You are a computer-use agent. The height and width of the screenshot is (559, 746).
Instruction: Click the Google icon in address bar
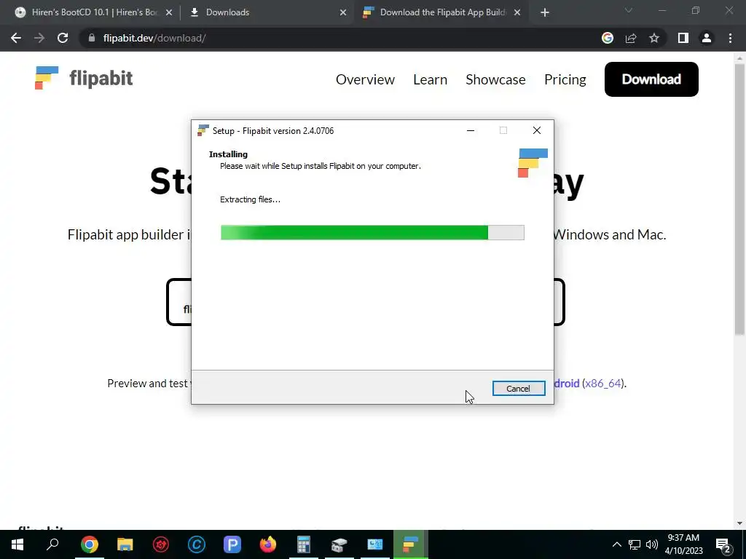[608, 38]
